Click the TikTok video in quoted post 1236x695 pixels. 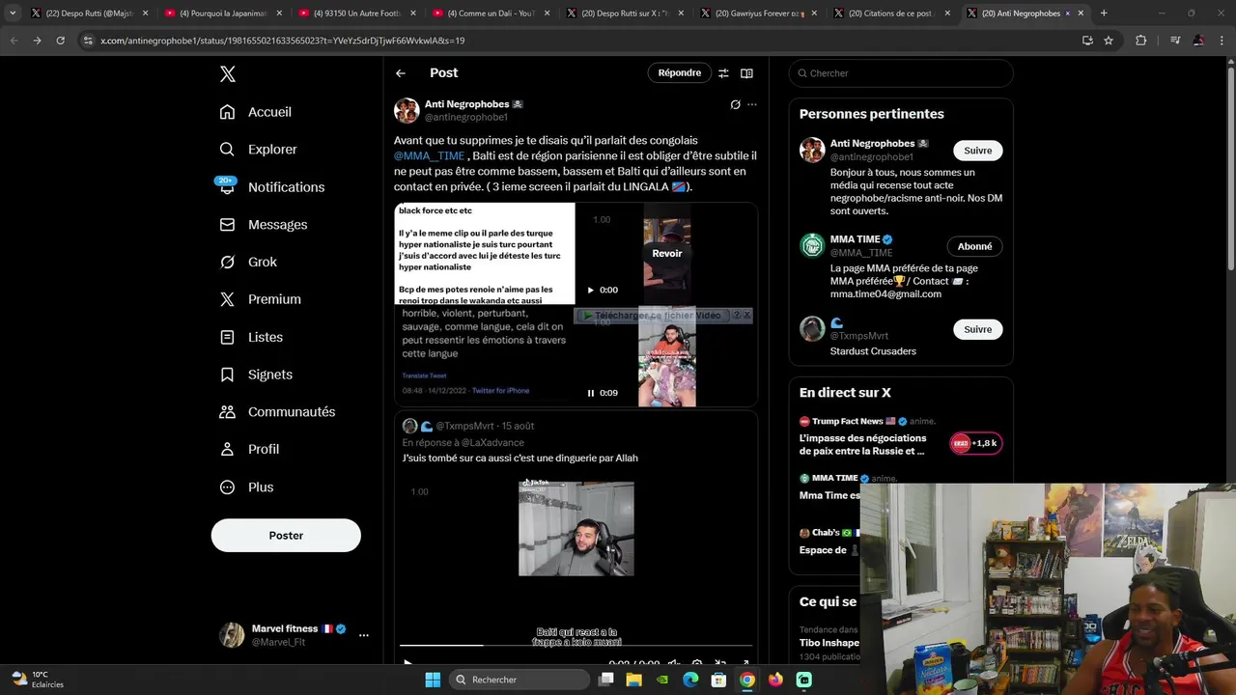click(x=576, y=528)
